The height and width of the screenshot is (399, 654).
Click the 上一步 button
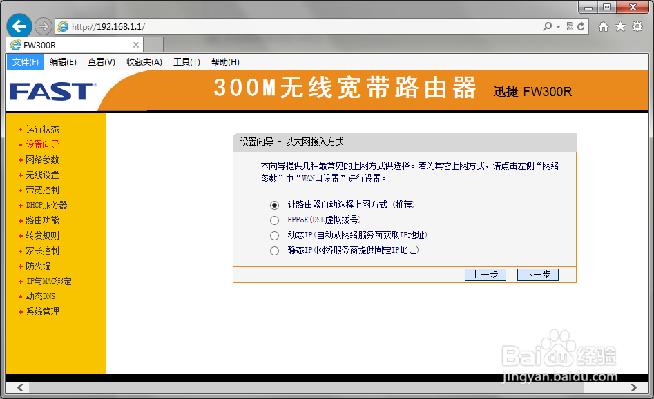[x=485, y=274]
